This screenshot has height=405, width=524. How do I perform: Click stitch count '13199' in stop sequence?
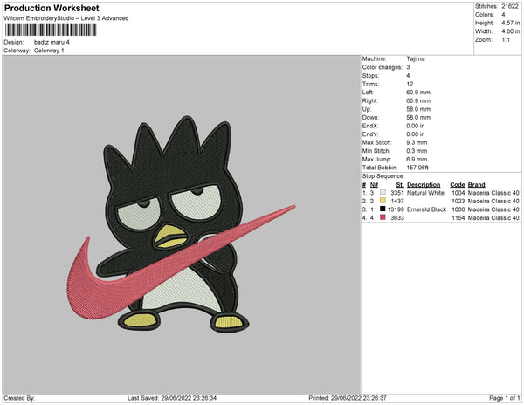point(396,209)
